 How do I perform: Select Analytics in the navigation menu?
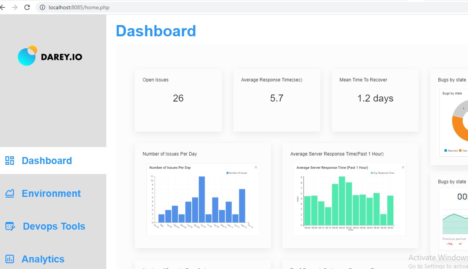click(x=43, y=259)
